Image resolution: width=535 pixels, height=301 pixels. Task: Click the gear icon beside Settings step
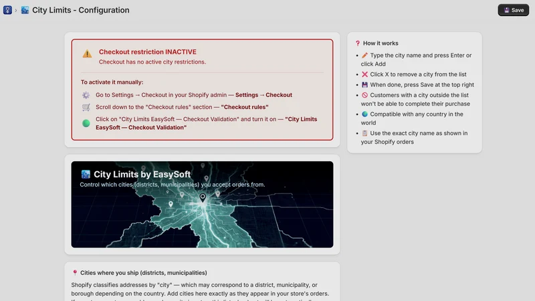click(86, 95)
